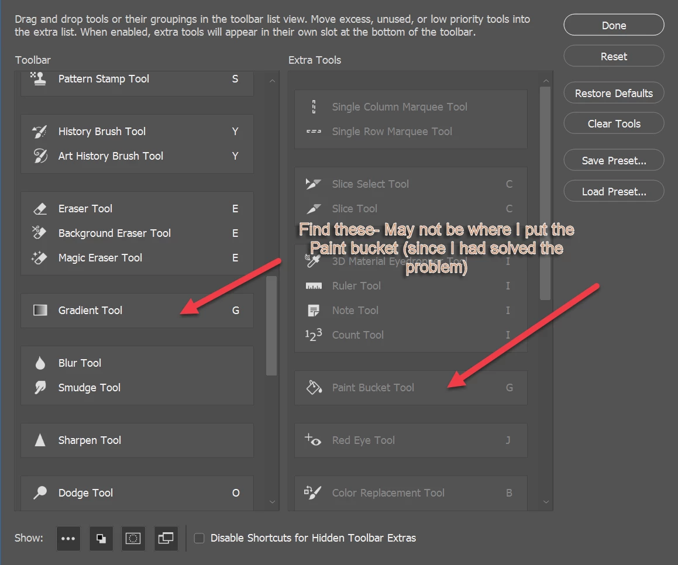678x565 pixels.
Task: Click Toolbar list scroll up arrow
Action: coord(272,81)
